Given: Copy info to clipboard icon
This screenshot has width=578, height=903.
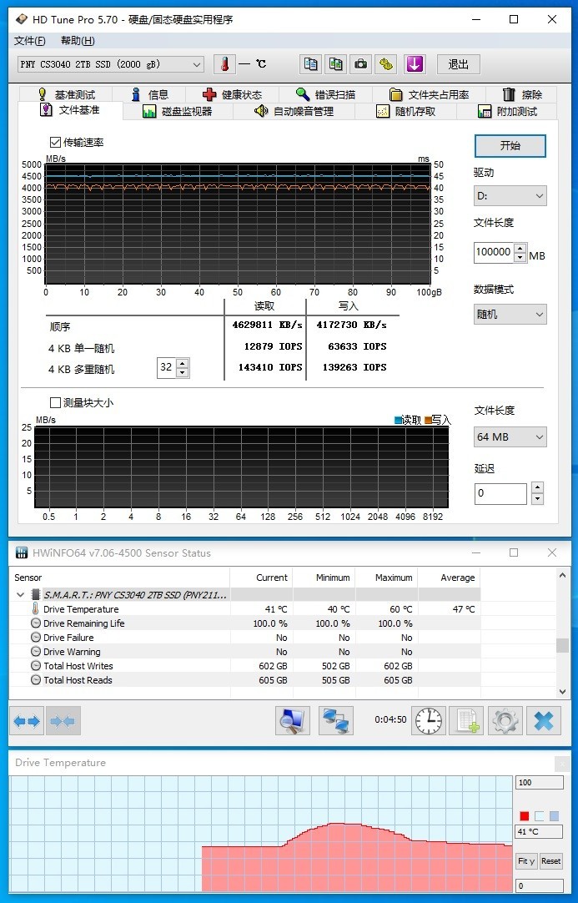Looking at the screenshot, I should 311,64.
